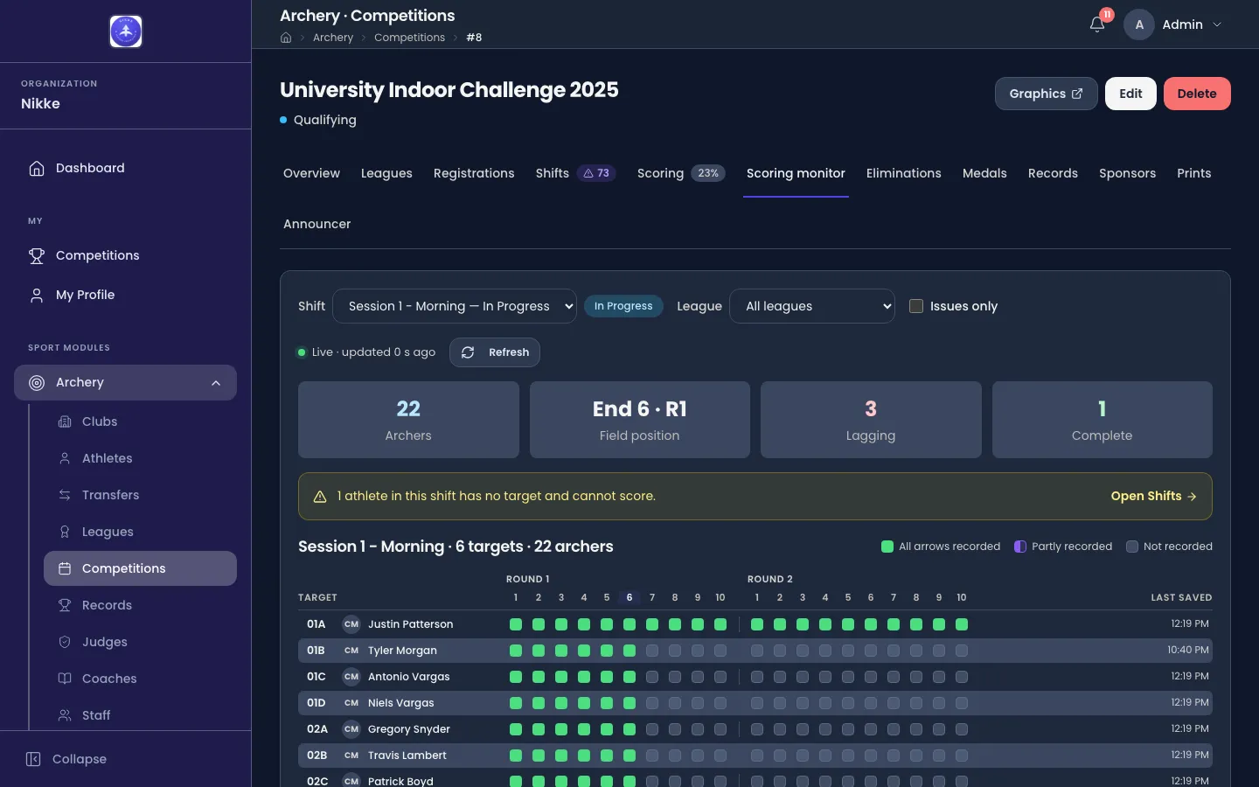Open Records in the Archery submenu
The height and width of the screenshot is (787, 1259).
[140, 605]
